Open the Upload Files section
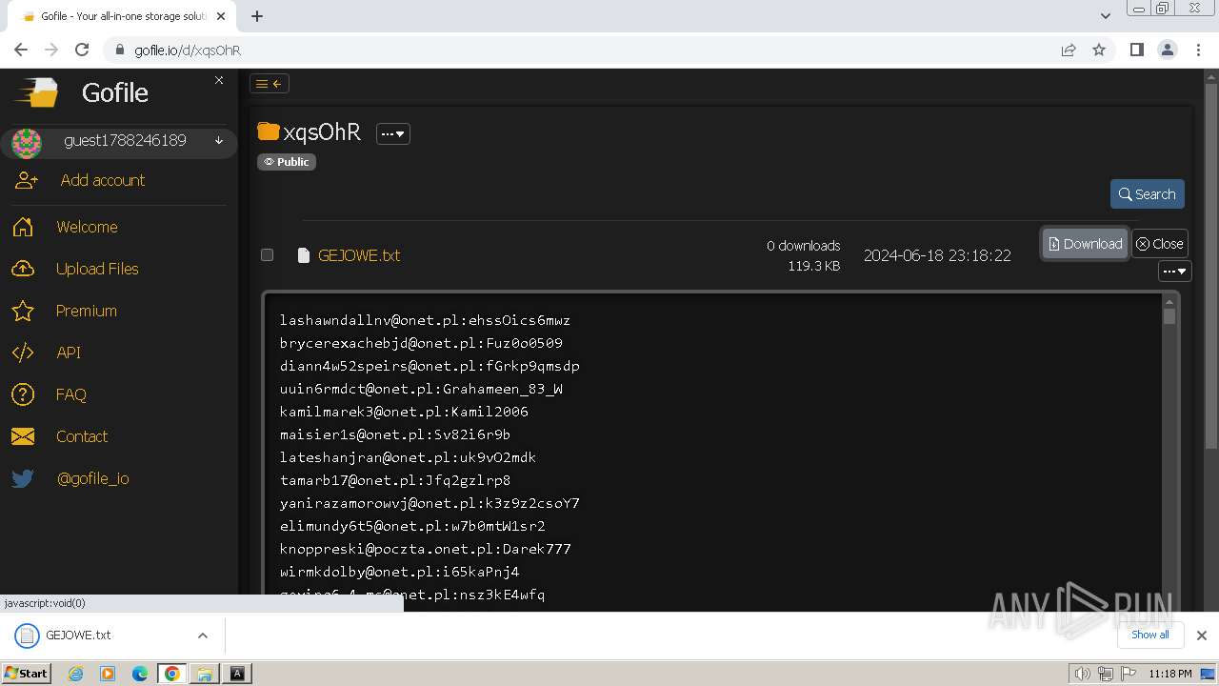1219x686 pixels. 97,269
